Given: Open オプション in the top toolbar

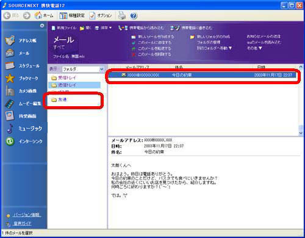Looking at the screenshot, I should click(101, 15).
